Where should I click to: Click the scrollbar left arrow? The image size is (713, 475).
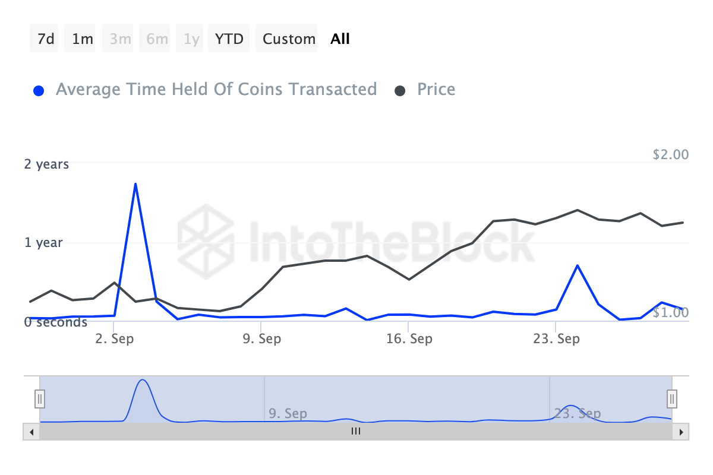31,432
